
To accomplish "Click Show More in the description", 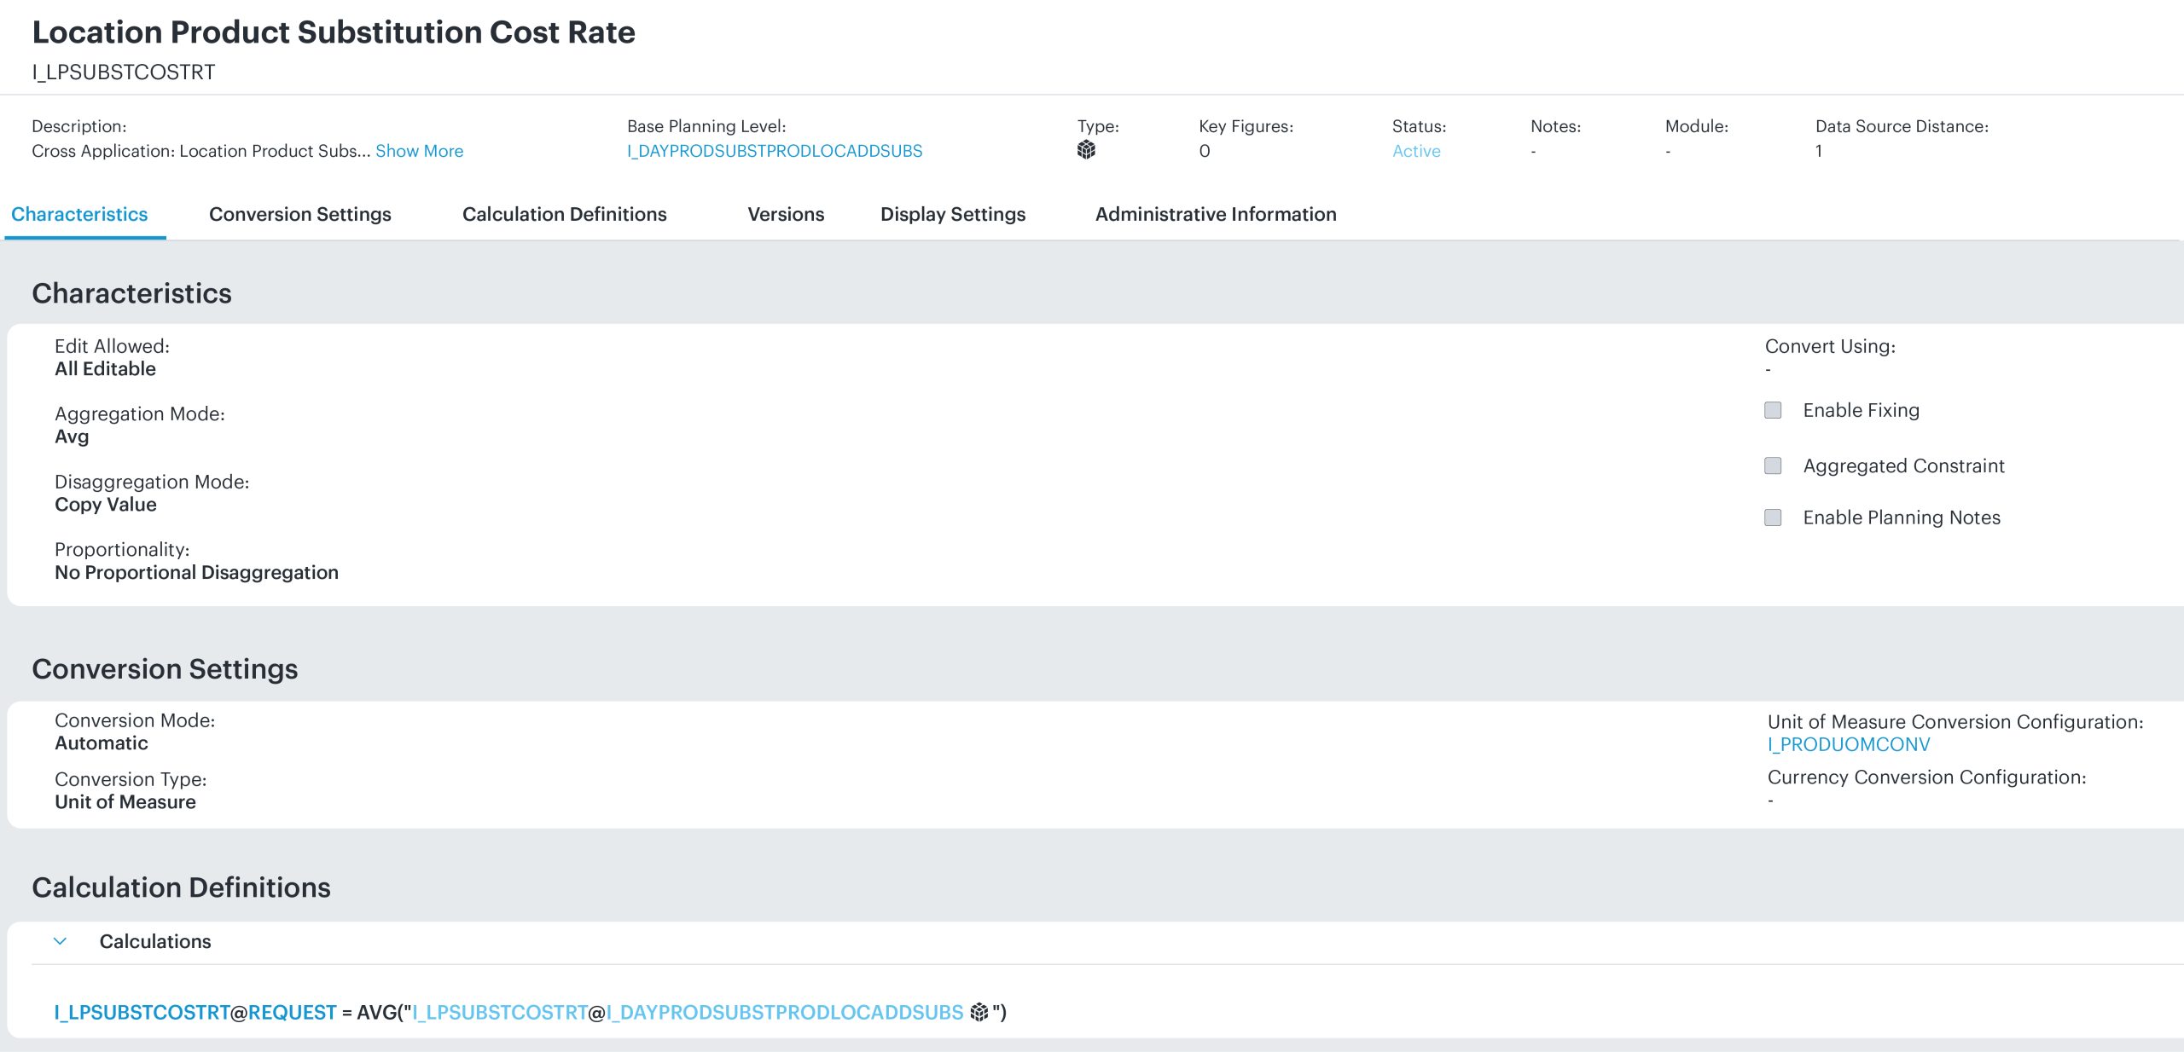I will pyautogui.click(x=419, y=151).
